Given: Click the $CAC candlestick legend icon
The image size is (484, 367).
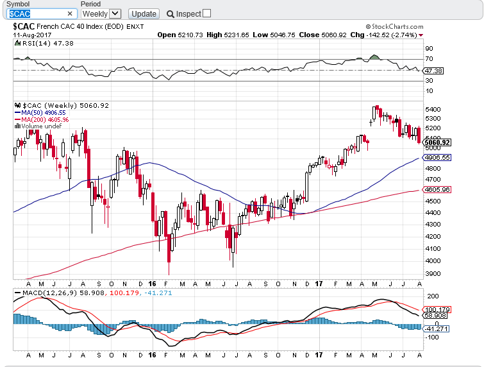Looking at the screenshot, I should (17, 105).
